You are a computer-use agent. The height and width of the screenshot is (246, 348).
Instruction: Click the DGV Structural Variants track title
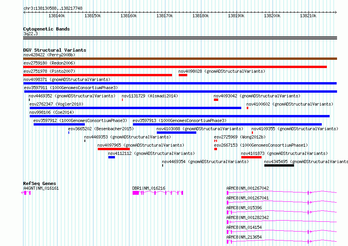click(55, 50)
